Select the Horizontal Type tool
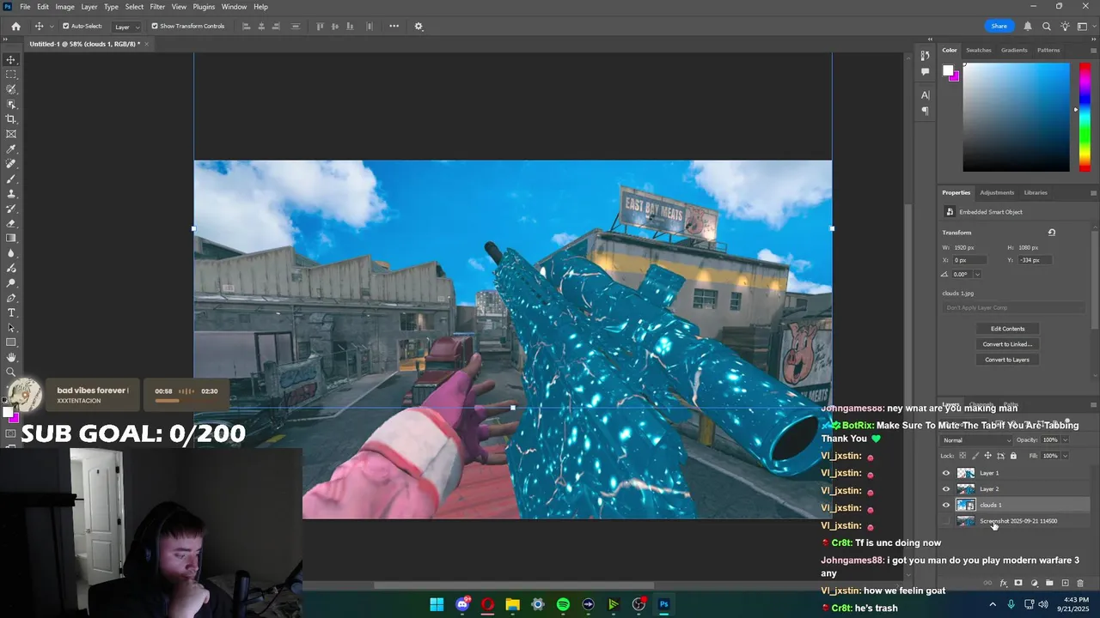 (11, 313)
